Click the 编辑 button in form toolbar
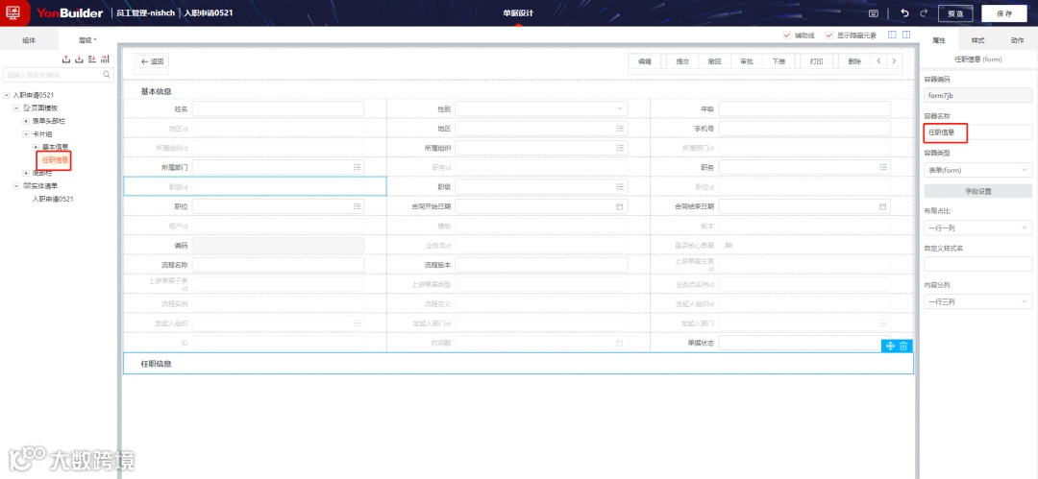Viewport: 1038px width, 479px height. click(x=644, y=61)
